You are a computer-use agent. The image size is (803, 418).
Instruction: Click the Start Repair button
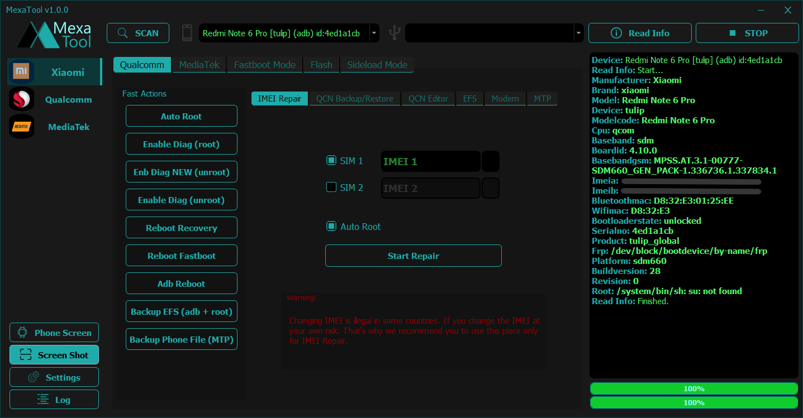click(414, 256)
